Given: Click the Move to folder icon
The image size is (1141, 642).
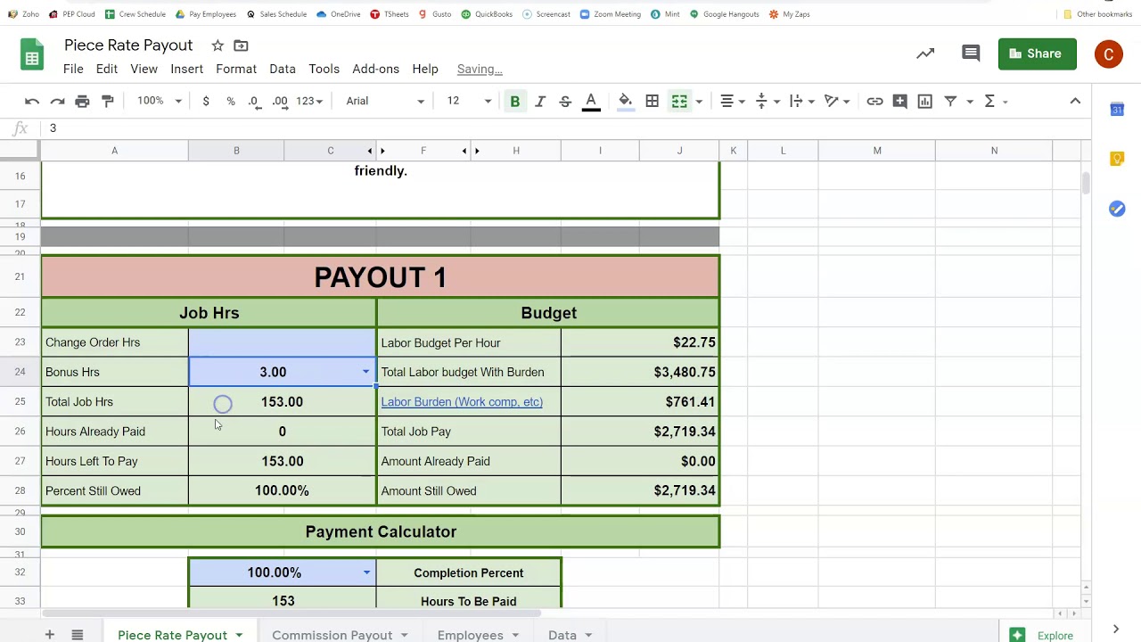Looking at the screenshot, I should [241, 45].
